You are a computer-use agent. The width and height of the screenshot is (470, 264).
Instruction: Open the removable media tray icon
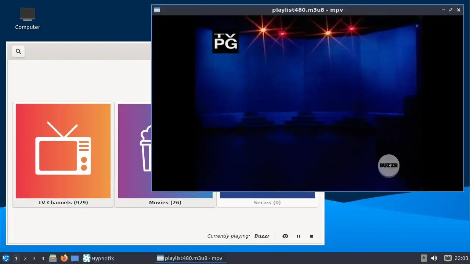pyautogui.click(x=424, y=258)
